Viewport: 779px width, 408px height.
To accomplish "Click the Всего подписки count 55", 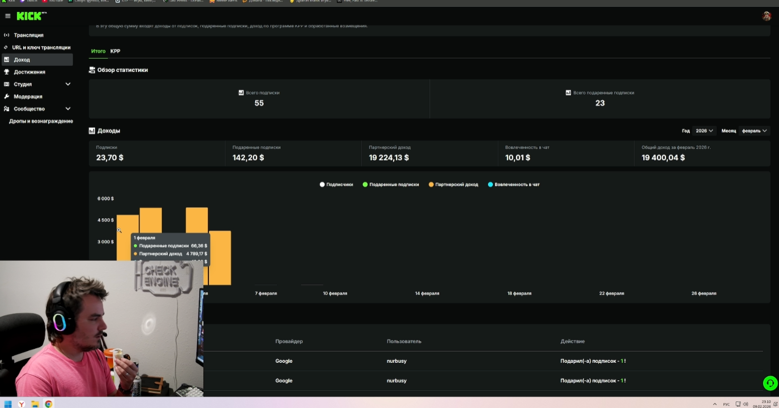I will [259, 103].
